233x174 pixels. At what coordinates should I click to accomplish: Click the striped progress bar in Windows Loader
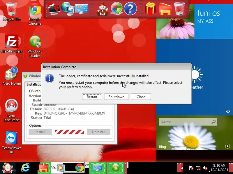69,132
